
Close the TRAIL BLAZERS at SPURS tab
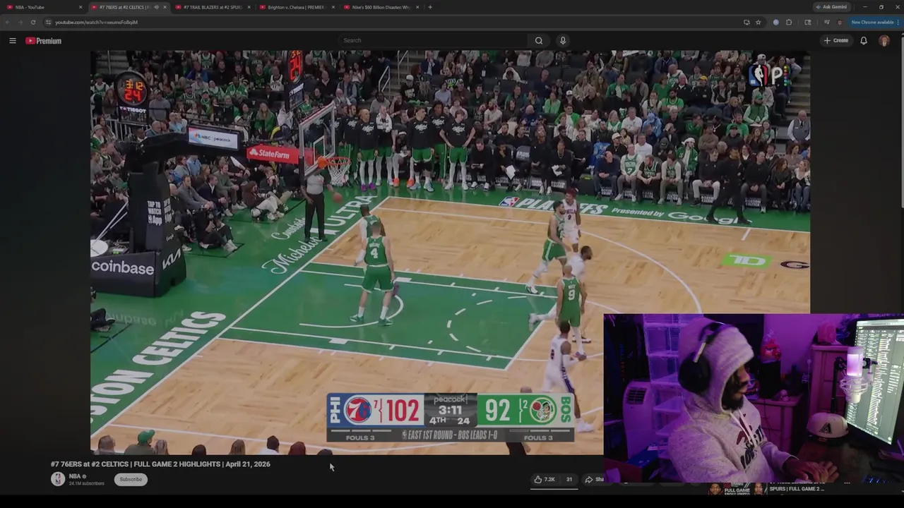[x=249, y=7]
